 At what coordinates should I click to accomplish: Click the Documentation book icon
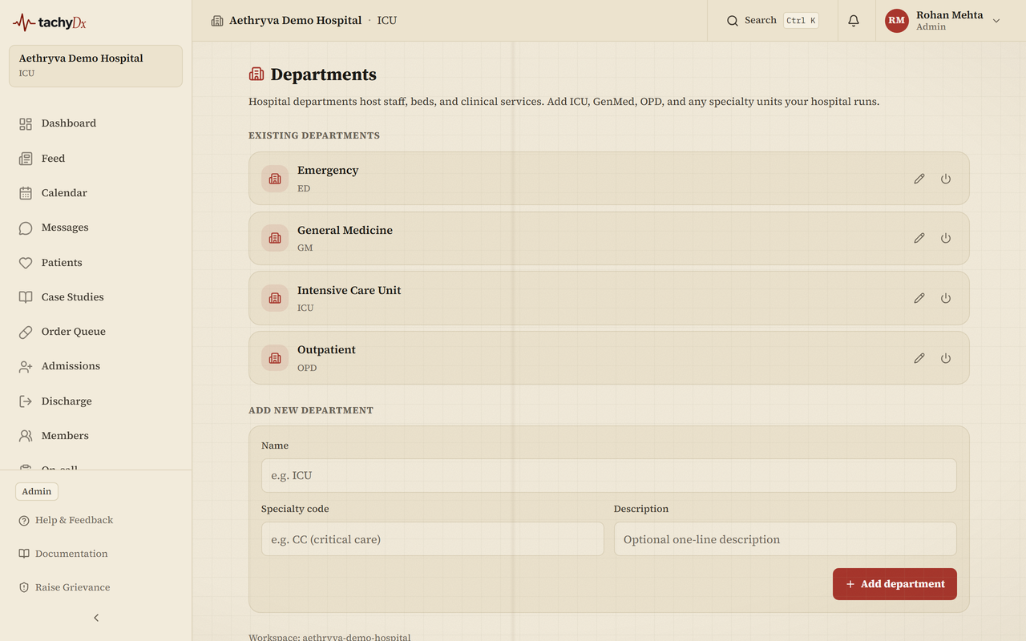point(24,554)
